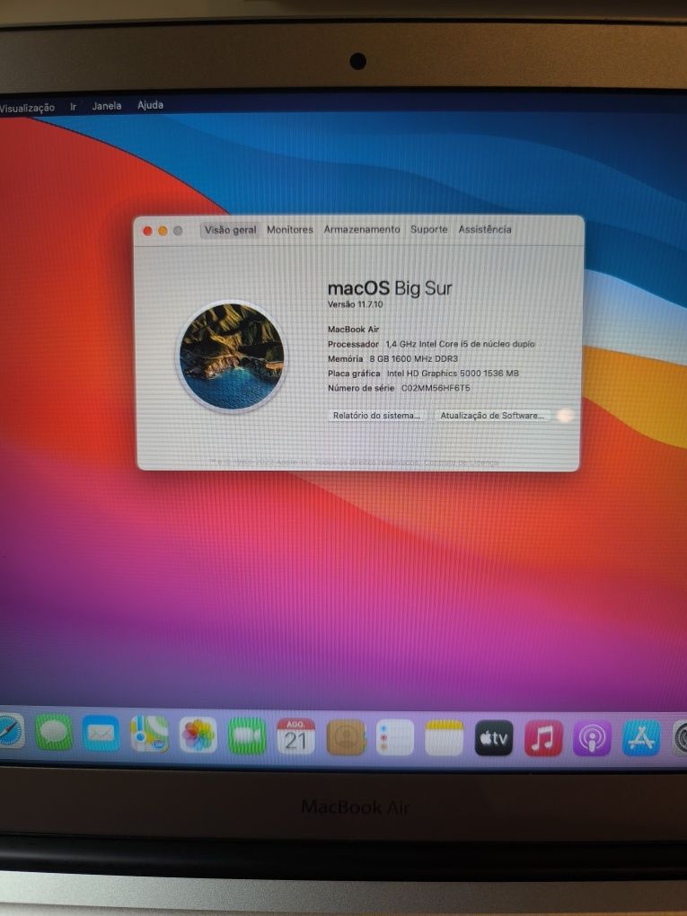Click Intel HD Graphics 5000 text

(453, 374)
